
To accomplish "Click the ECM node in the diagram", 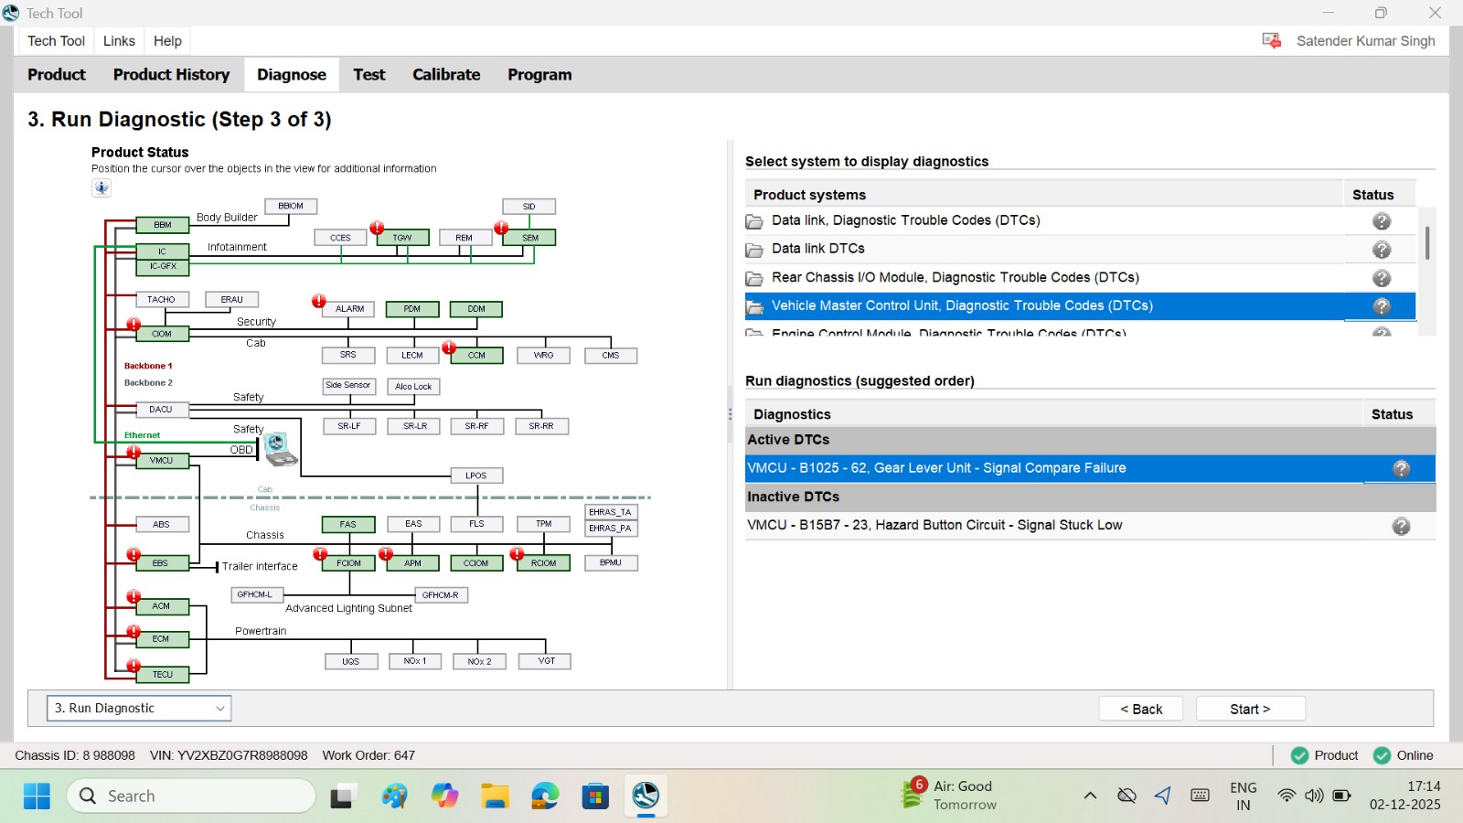I will 161,639.
